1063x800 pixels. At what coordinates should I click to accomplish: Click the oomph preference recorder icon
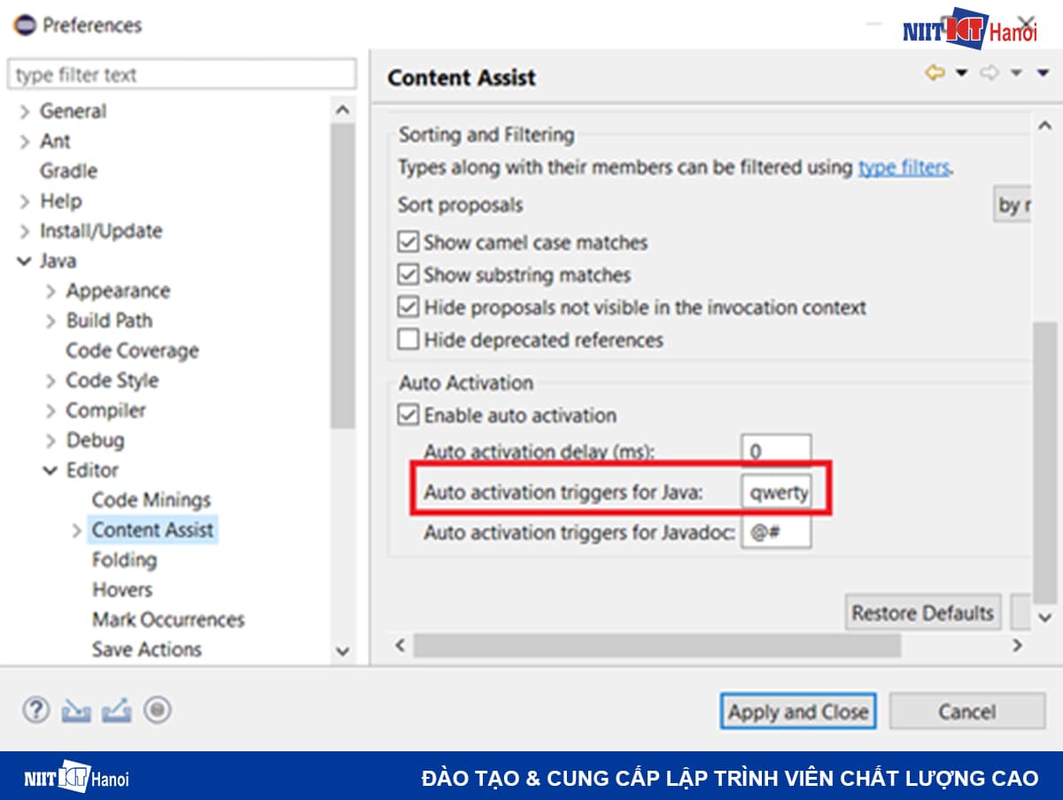[x=158, y=710]
